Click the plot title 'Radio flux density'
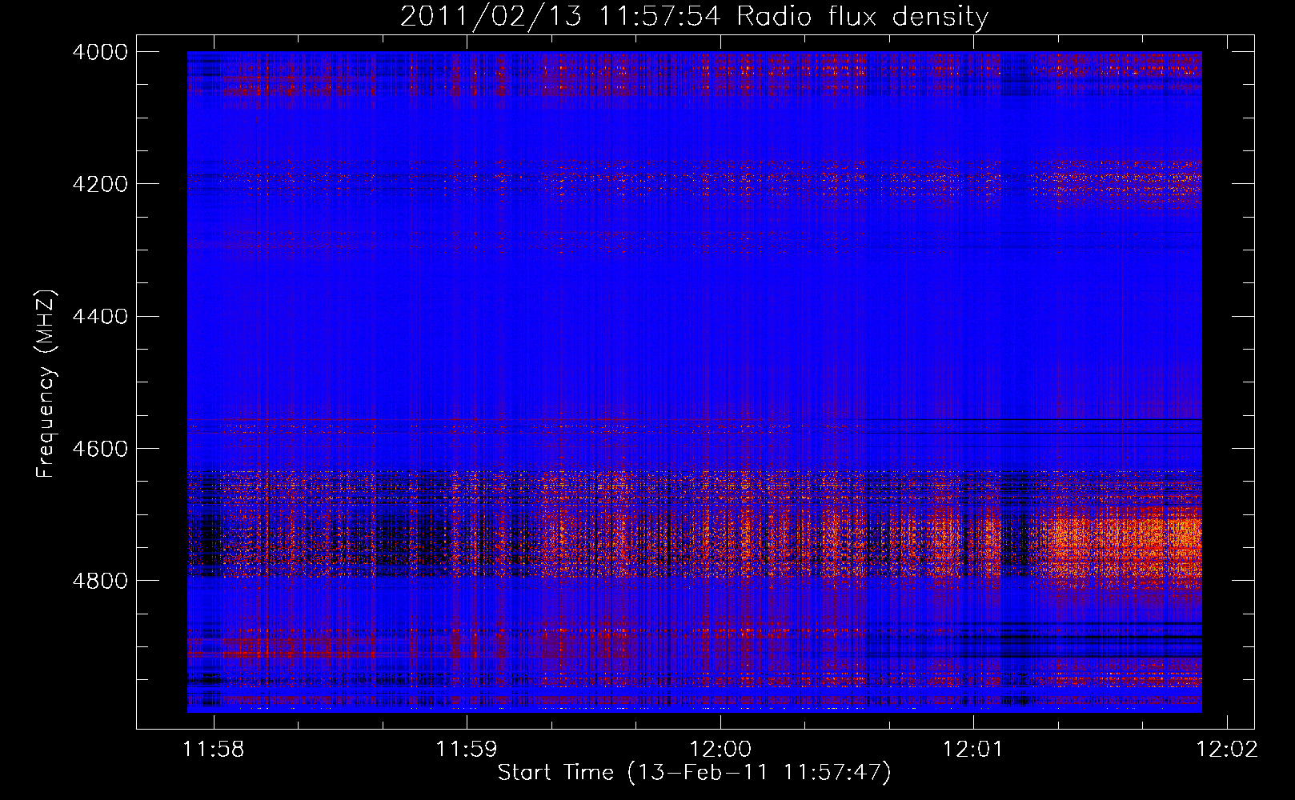Screen dimensions: 1295x800 (x=863, y=17)
